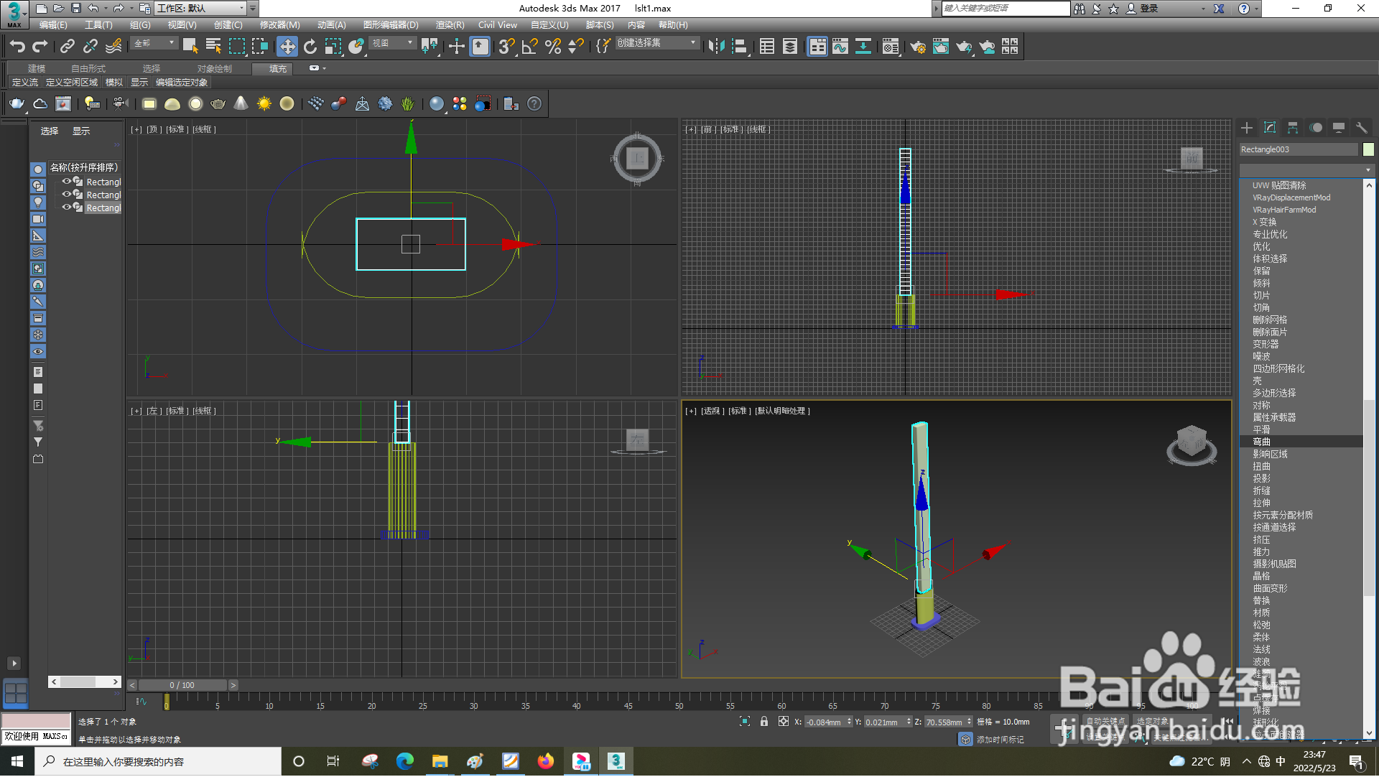
Task: Toggle the selection lock icon
Action: [x=764, y=722]
